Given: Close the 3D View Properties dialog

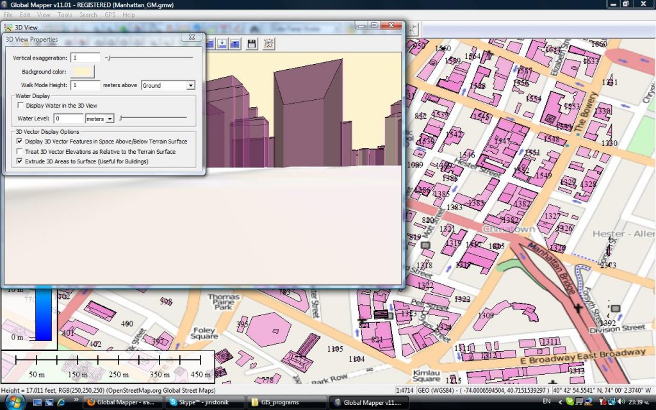Looking at the screenshot, I should 191,37.
